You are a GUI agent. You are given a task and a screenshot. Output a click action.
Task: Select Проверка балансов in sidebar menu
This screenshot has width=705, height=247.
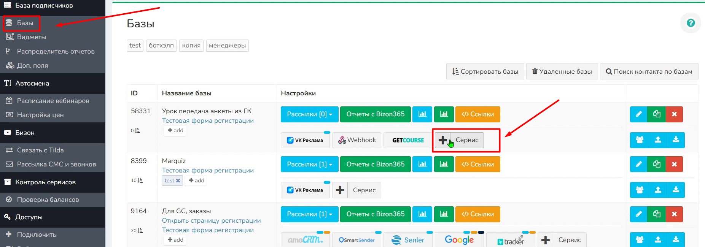click(48, 199)
